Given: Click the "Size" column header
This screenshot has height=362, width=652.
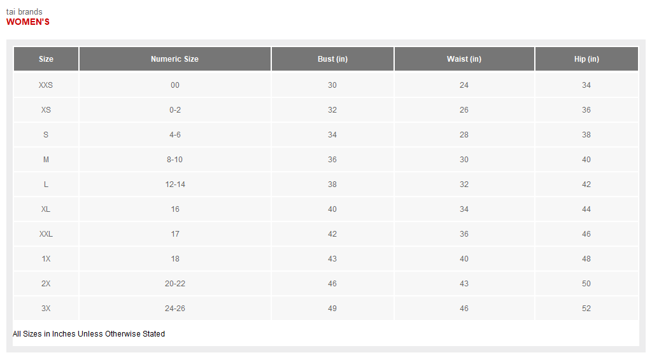Looking at the screenshot, I should (46, 59).
